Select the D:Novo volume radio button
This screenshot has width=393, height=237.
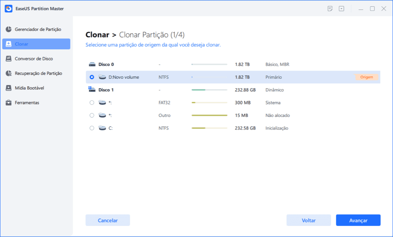click(x=92, y=77)
